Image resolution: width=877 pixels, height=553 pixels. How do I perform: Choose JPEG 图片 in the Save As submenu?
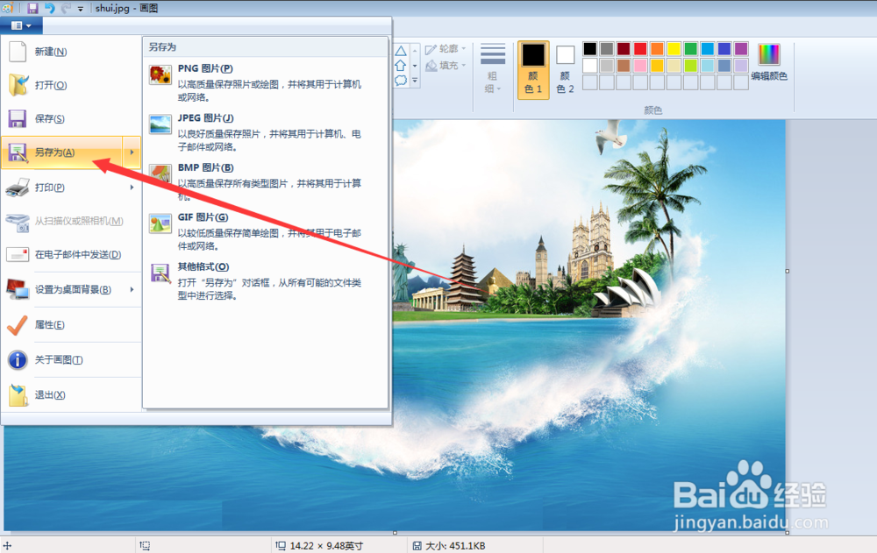pyautogui.click(x=207, y=117)
